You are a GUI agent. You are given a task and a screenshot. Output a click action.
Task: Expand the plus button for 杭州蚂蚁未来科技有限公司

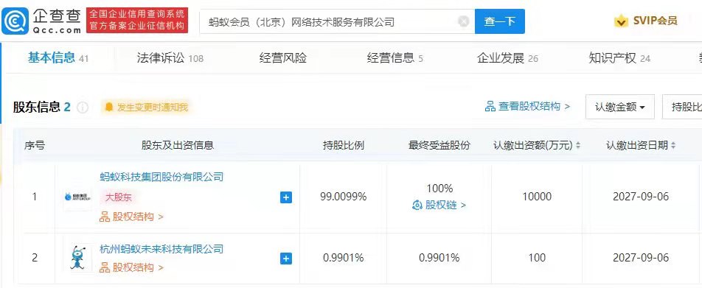(x=286, y=258)
